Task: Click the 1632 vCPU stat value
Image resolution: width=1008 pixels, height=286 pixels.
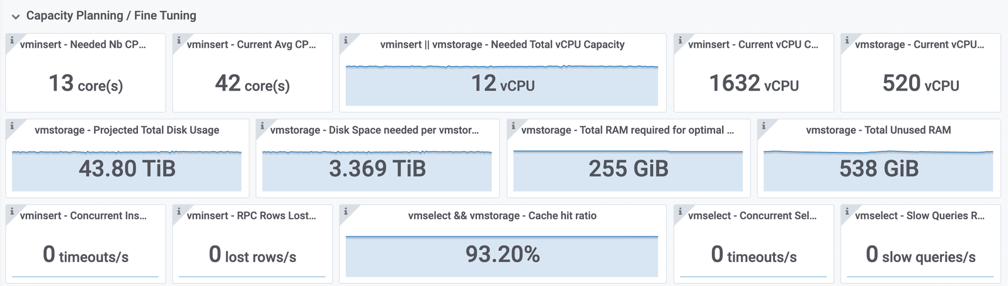Action: pyautogui.click(x=753, y=84)
